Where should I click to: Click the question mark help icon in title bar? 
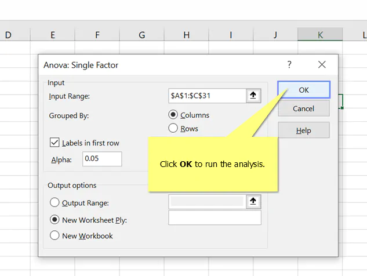(x=289, y=64)
